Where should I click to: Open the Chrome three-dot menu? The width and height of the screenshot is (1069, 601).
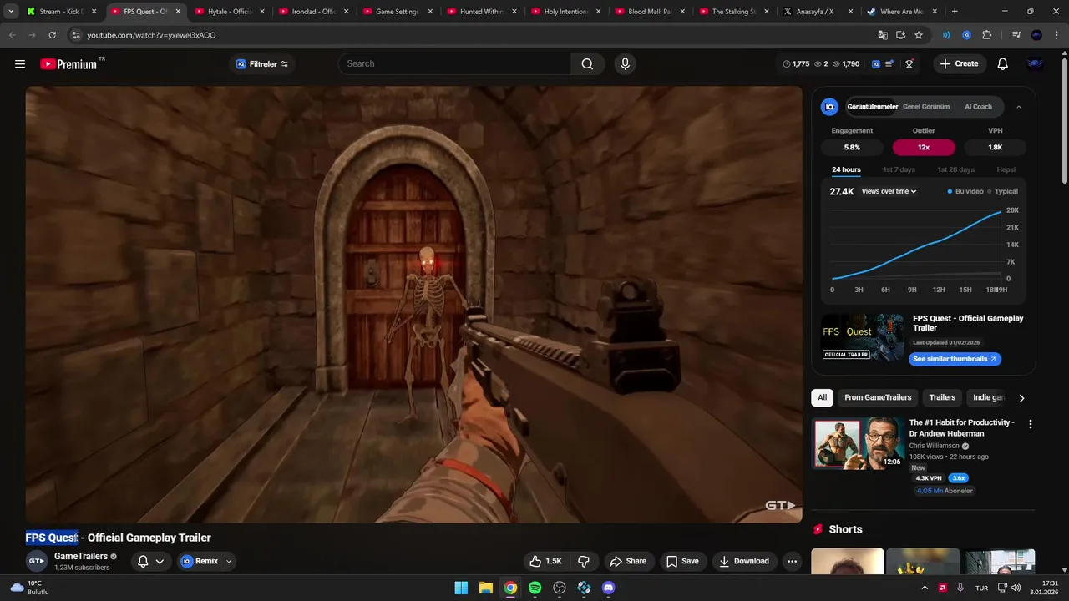[x=1055, y=35]
